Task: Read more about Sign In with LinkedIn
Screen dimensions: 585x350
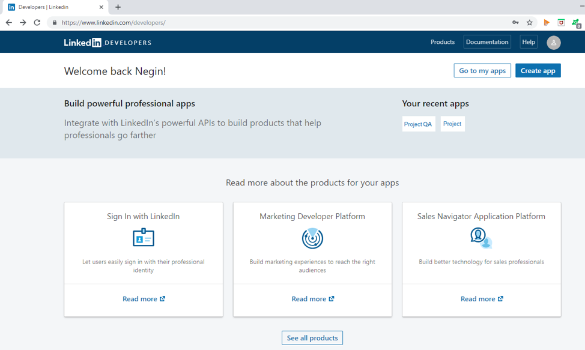Action: point(144,299)
